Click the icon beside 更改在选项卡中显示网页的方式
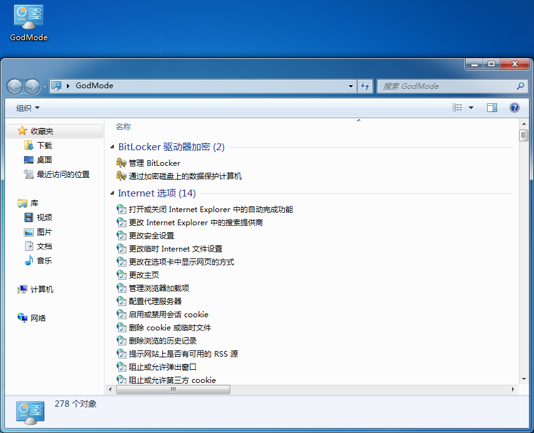 click(x=121, y=262)
